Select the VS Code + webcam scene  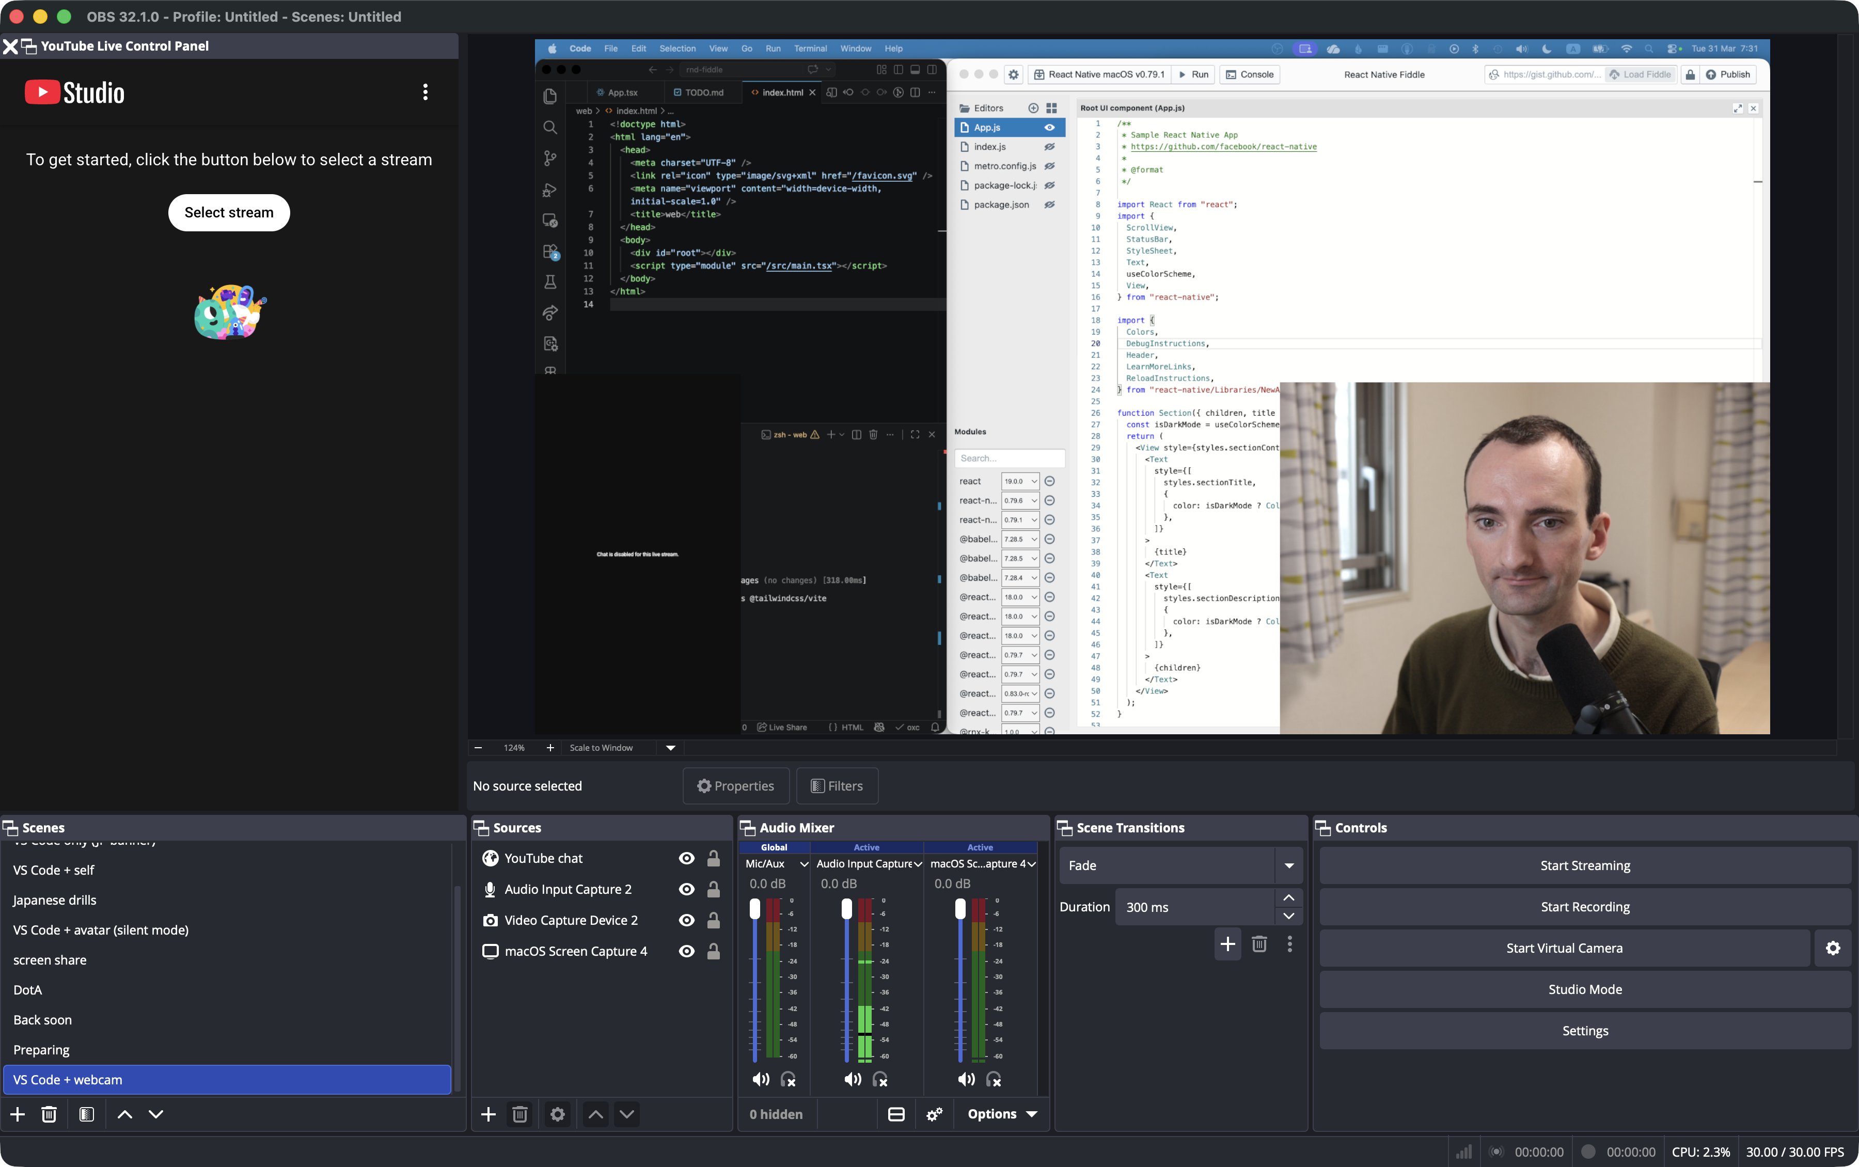tap(227, 1080)
